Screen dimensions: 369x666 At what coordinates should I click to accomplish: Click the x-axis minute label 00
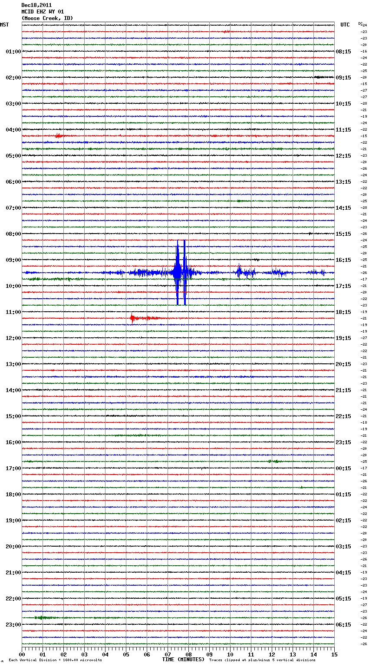[22, 654]
